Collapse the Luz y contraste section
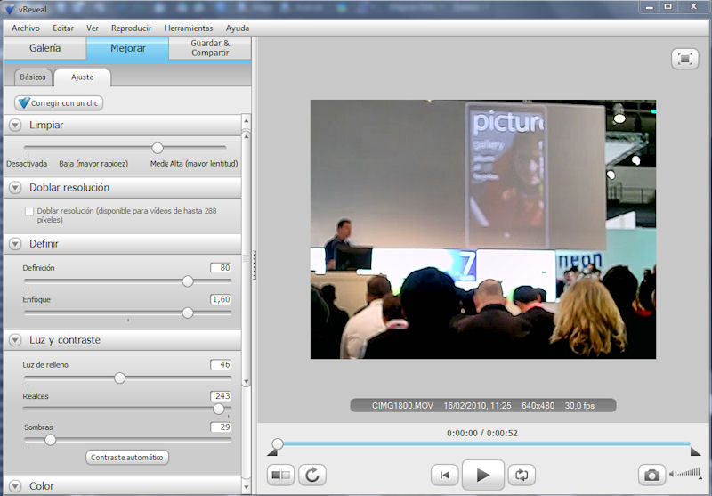 15,340
